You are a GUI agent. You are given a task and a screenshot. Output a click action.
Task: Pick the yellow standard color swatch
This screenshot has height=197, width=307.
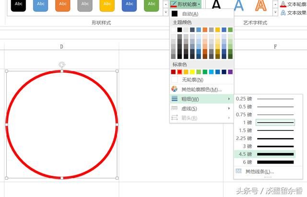[192, 72]
